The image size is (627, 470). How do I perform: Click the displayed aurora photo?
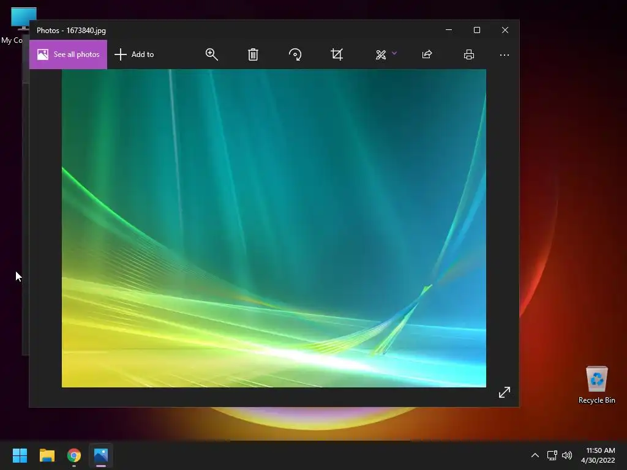click(274, 228)
